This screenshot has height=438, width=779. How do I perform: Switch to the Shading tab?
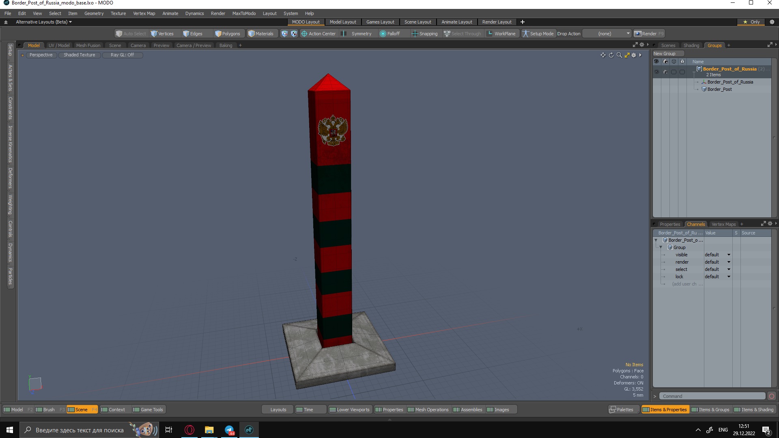click(x=691, y=45)
